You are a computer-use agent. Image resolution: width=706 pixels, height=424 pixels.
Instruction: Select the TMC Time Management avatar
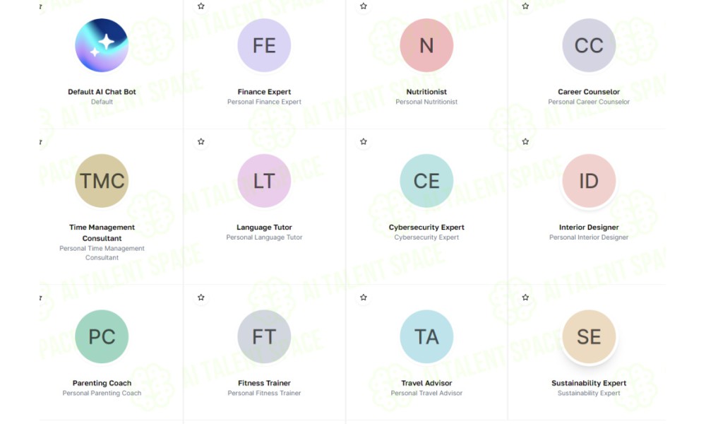(102, 181)
